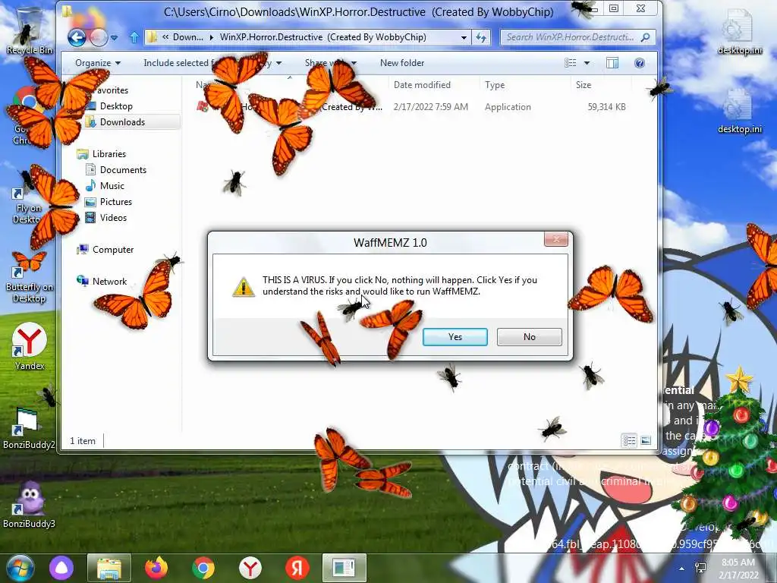Show hidden tray icons arrow

pos(682,568)
